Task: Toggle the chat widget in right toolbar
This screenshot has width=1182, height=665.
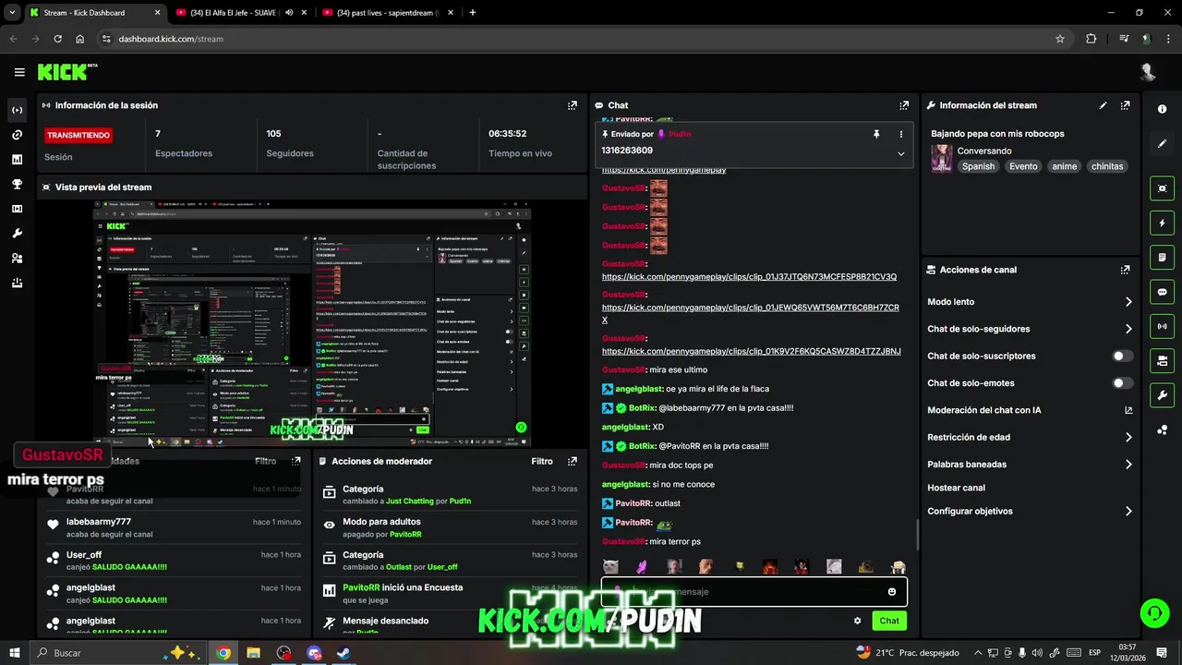Action: tap(1163, 291)
